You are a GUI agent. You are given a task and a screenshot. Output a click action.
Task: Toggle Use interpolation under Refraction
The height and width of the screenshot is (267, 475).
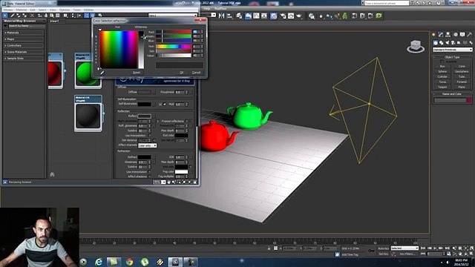tap(149, 171)
